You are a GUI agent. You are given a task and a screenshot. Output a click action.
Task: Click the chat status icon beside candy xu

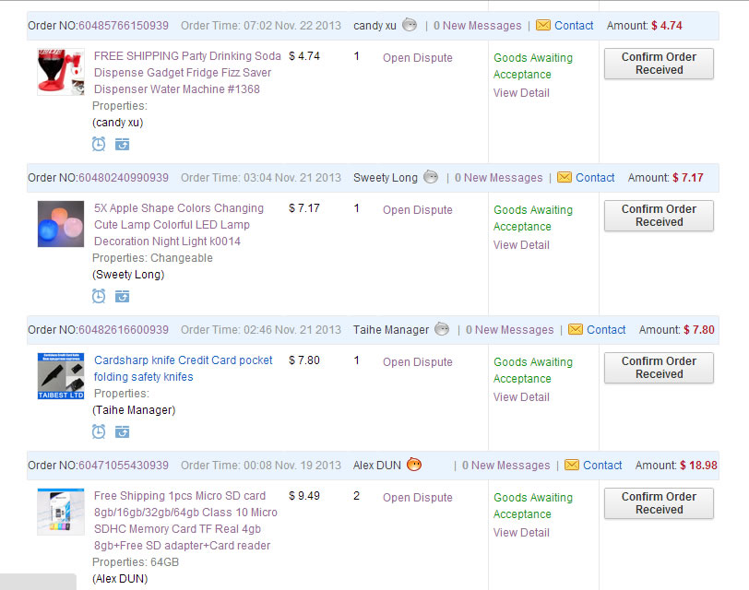[x=410, y=25]
